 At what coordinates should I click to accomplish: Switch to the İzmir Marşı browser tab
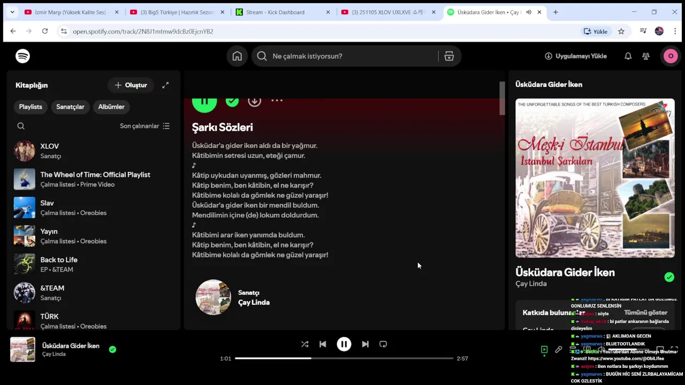pos(72,12)
